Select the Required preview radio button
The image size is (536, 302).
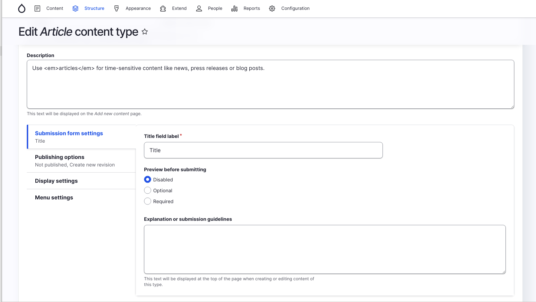[147, 201]
